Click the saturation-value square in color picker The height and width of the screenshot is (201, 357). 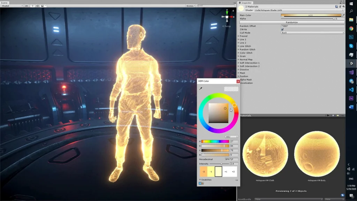pyautogui.click(x=218, y=113)
